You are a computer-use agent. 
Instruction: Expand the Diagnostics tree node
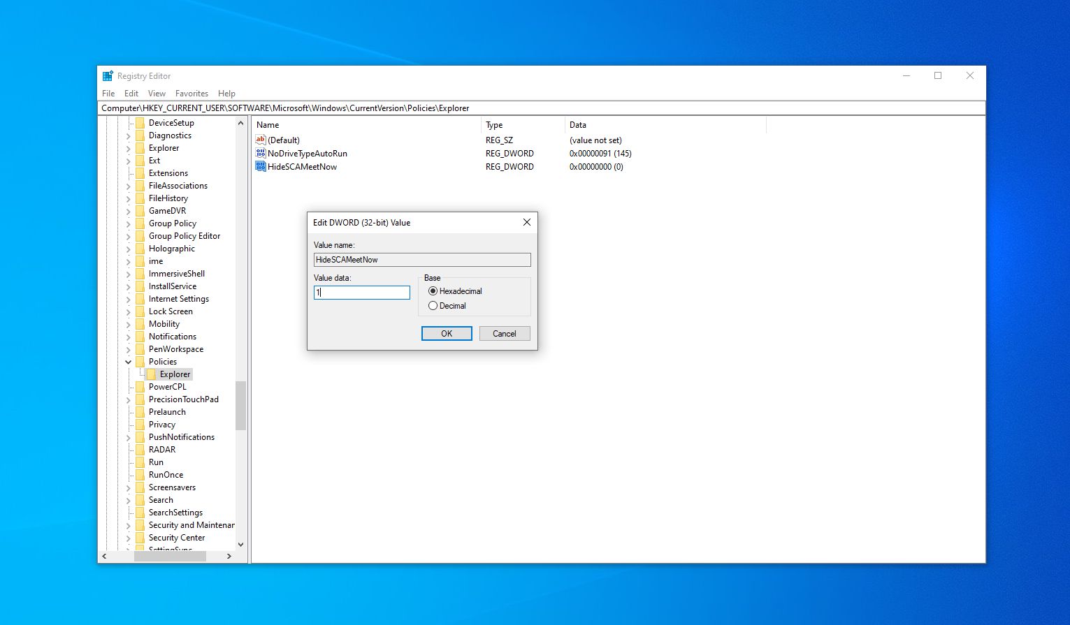point(129,135)
